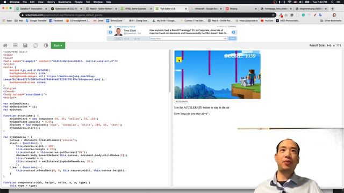Screen dimensions: 344x193
Task: Switch to the HTML Game Example tab
Action: [135, 9]
